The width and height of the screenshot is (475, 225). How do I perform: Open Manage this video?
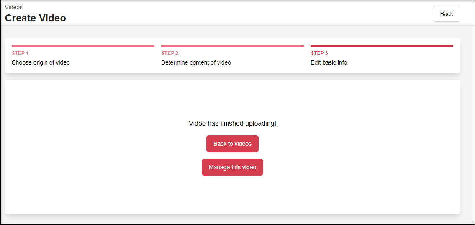(232, 167)
